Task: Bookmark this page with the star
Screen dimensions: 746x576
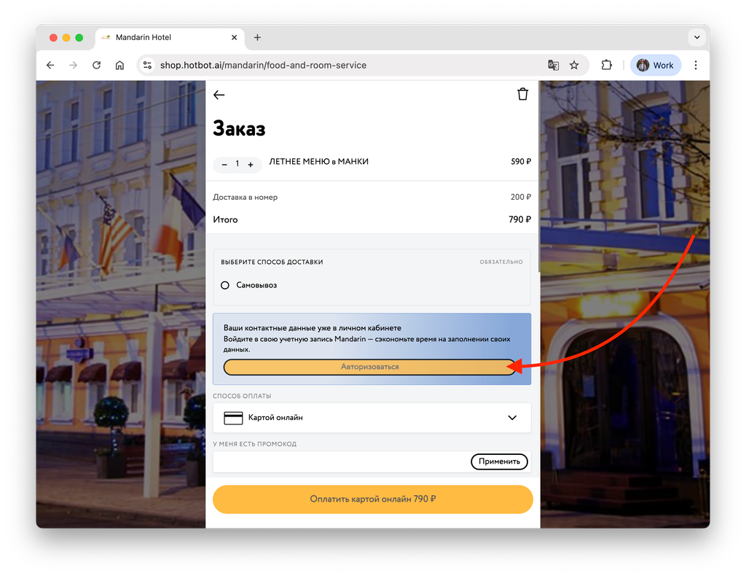Action: (574, 65)
